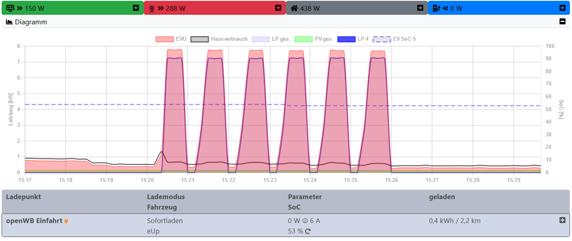The width and height of the screenshot is (572, 241).
Task: Expand the green PV 150 W panel
Action: [x=136, y=8]
